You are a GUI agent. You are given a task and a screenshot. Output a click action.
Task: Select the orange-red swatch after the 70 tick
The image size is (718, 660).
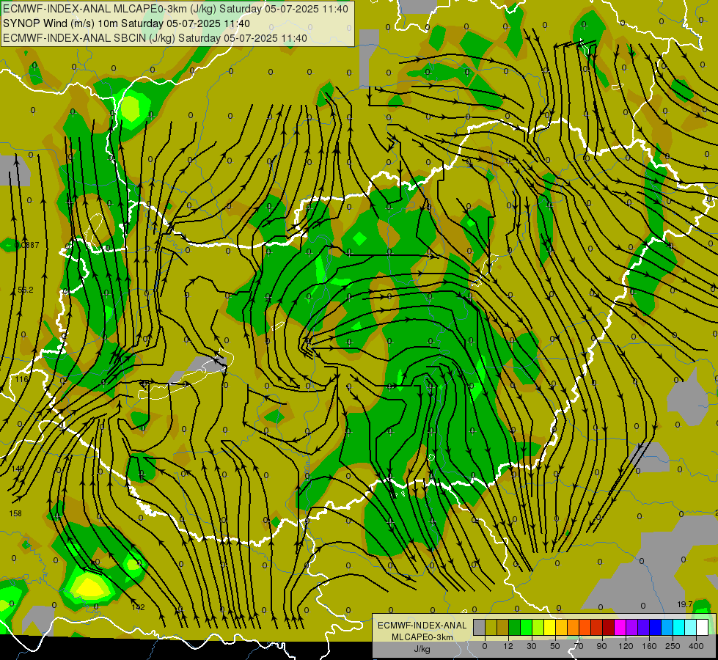(x=585, y=627)
